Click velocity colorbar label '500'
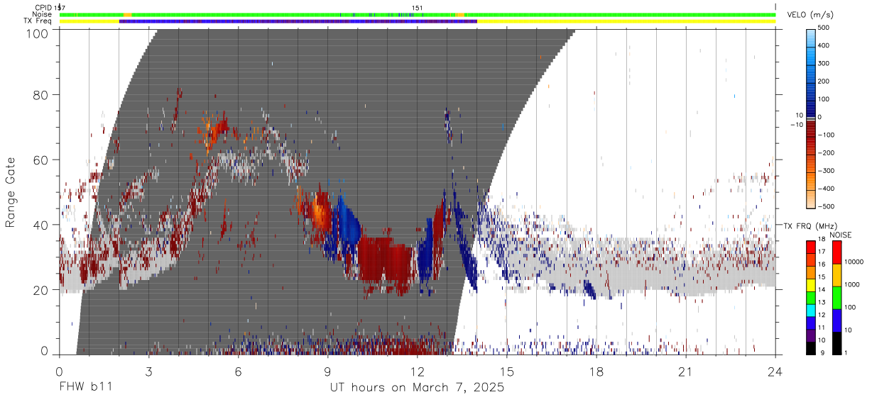872x402 pixels. pos(824,28)
